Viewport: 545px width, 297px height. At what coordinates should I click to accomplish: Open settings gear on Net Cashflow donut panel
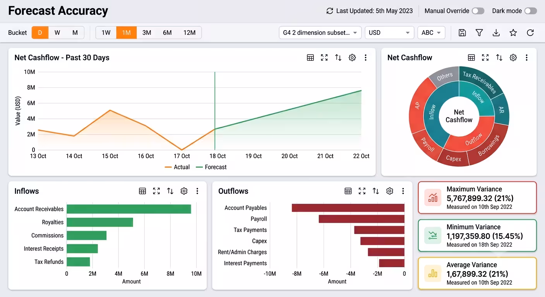513,58
